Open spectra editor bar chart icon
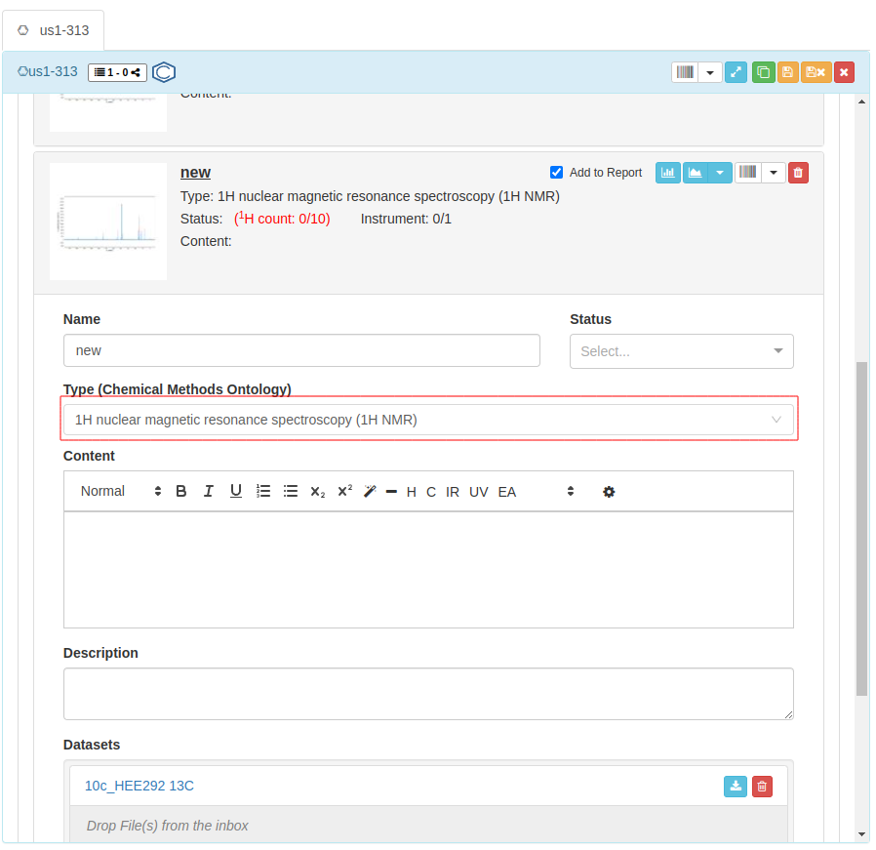Viewport: 876px width, 850px height. pyautogui.click(x=668, y=173)
